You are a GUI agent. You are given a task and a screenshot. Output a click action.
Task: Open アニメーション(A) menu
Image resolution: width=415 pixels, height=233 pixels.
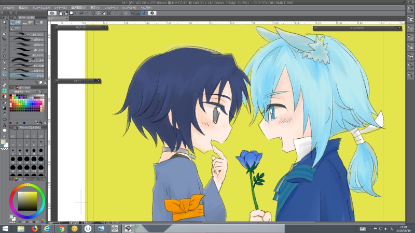[x=41, y=8]
